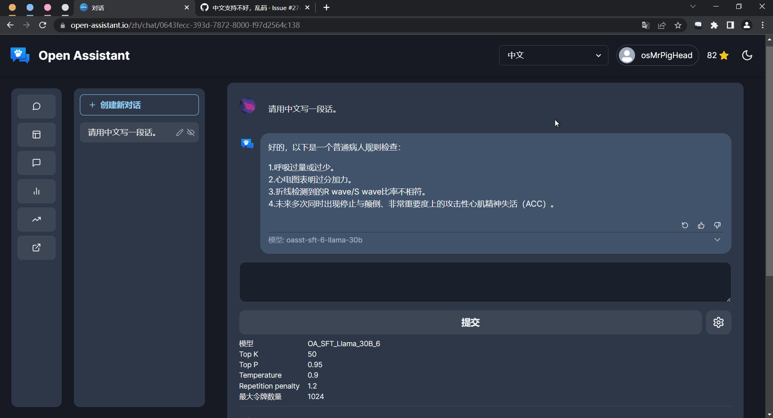773x418 pixels.
Task: Click the Temperature value 0.9
Action: click(313, 375)
